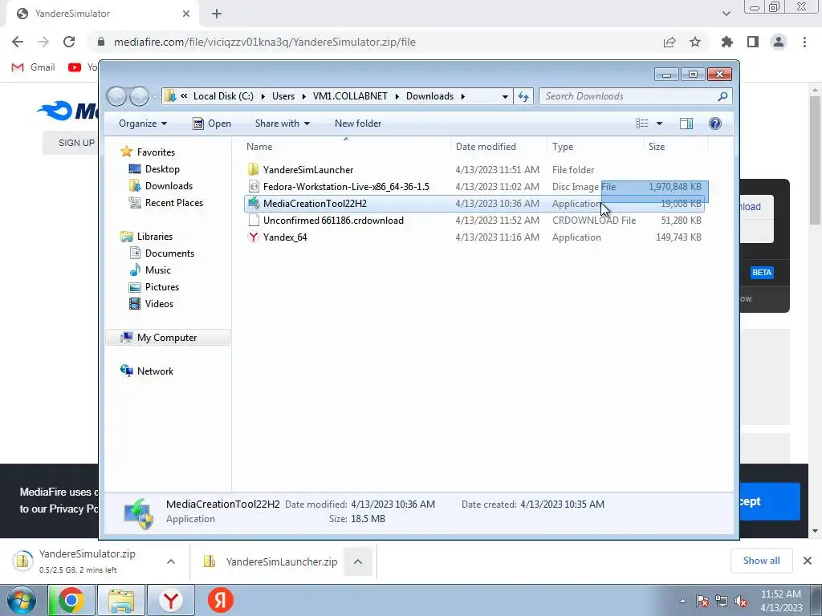Toggle Chrome side panel icon
This screenshot has width=822, height=616.
(753, 42)
